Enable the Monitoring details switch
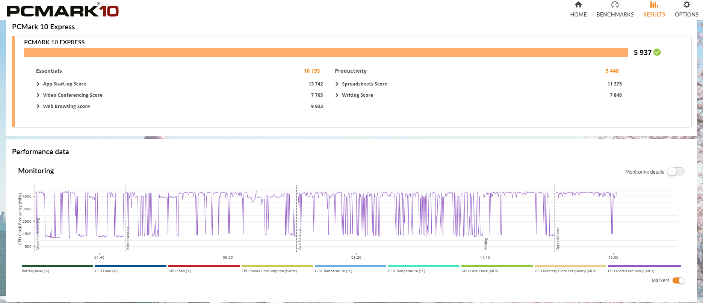Screen dimensions: 703x303 676,172
